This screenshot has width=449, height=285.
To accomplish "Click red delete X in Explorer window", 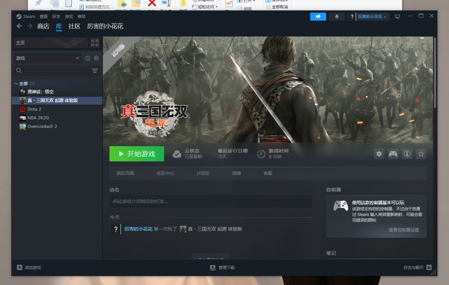I will point(152,3).
